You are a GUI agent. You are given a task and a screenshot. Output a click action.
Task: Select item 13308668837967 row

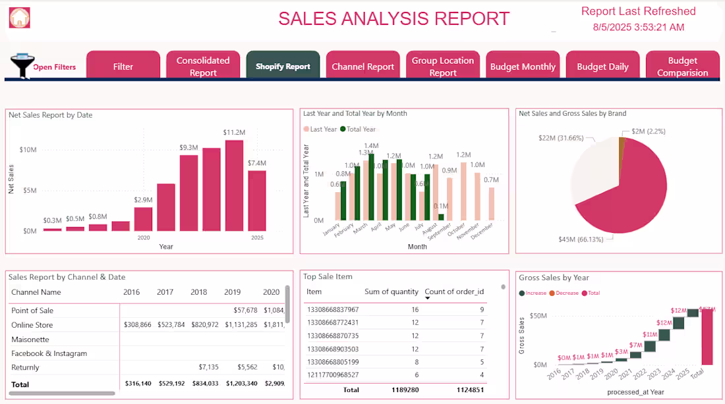click(x=395, y=310)
